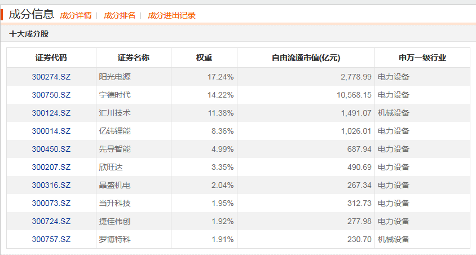Click 电力设备 industry in 欣旺达 row
476x255 pixels.
[394, 167]
